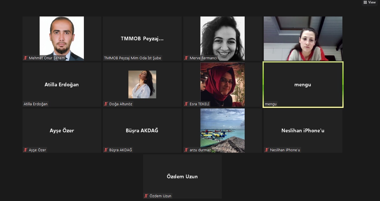
Task: Click Doğa Altunöz's muted microphone icon
Action: point(106,104)
